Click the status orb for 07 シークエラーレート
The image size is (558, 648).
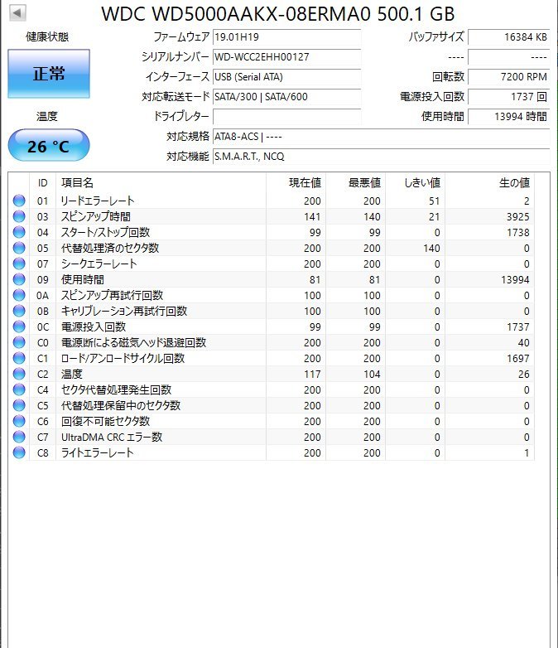(19, 264)
